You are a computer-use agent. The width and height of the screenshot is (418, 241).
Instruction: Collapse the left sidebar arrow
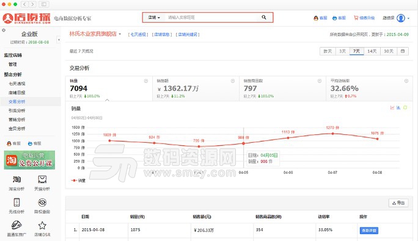click(x=59, y=40)
